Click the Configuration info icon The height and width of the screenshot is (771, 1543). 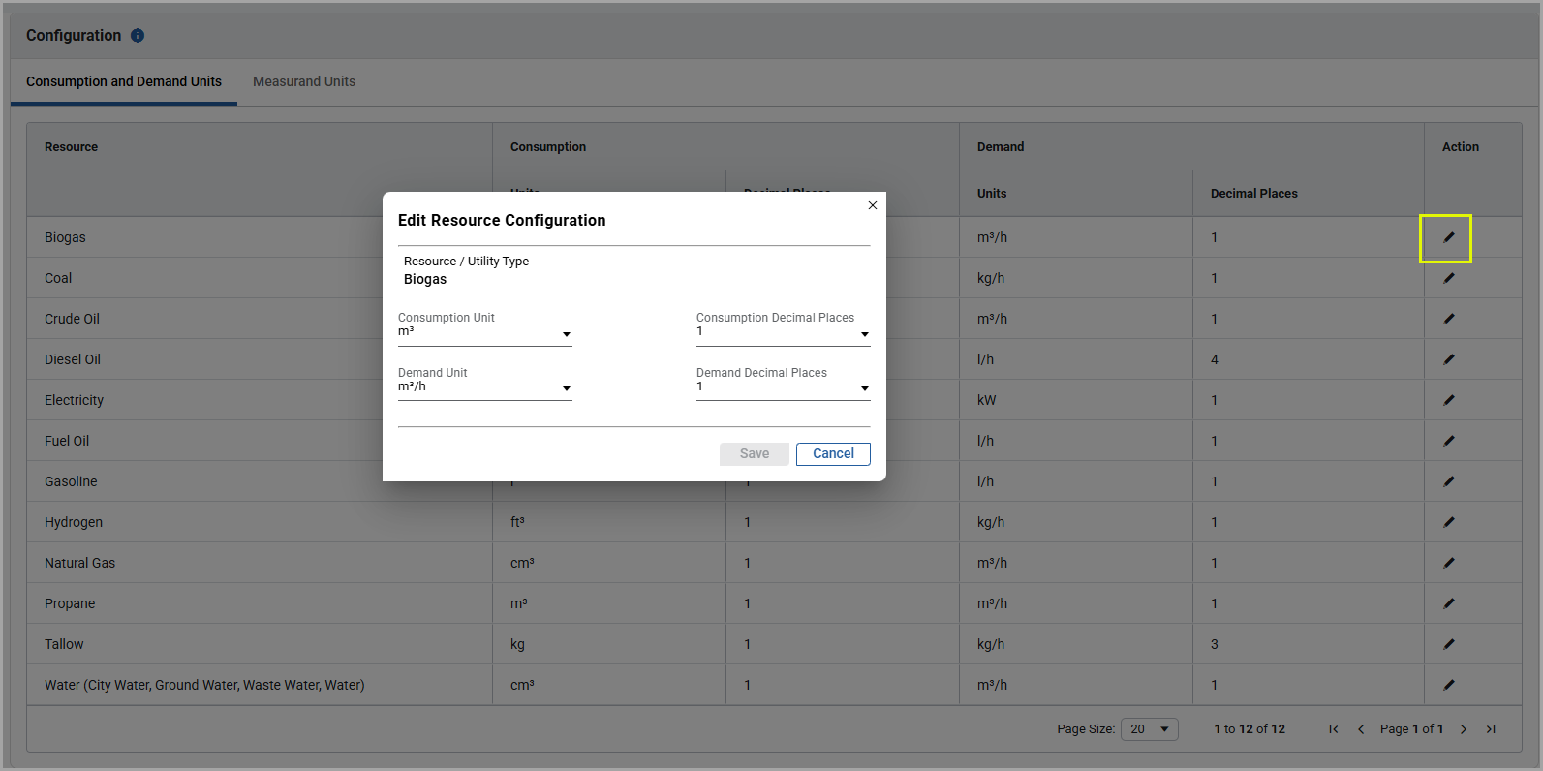pos(138,36)
